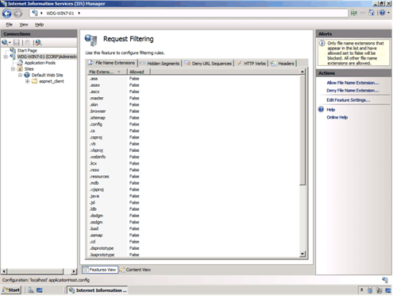Sort by the Allowed column header
Viewport: 393px width, 296px height.
click(139, 72)
